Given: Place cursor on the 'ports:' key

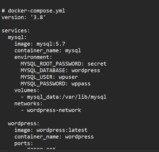Looking at the screenshot, I should point(24,143).
